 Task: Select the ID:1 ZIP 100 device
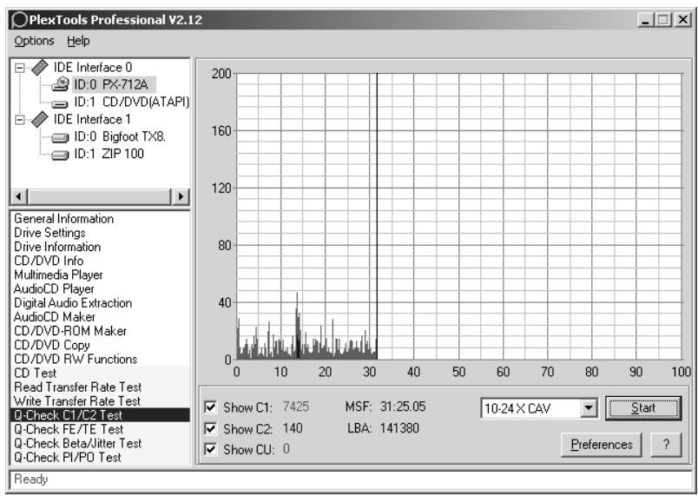click(109, 154)
